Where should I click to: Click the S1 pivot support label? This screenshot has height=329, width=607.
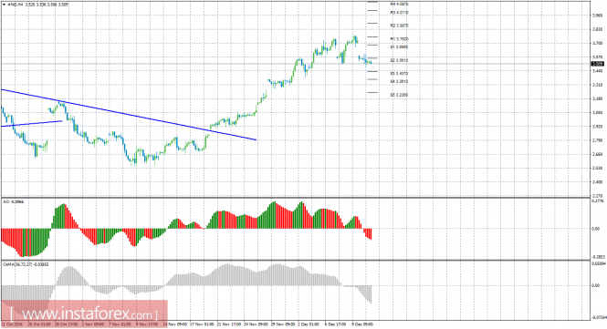click(399, 47)
